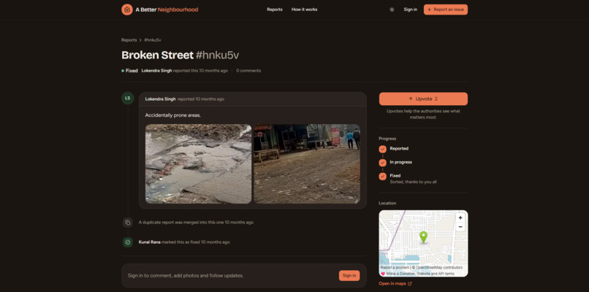The image size is (589, 292).
Task: Zoom in on the location map
Action: [x=460, y=218]
